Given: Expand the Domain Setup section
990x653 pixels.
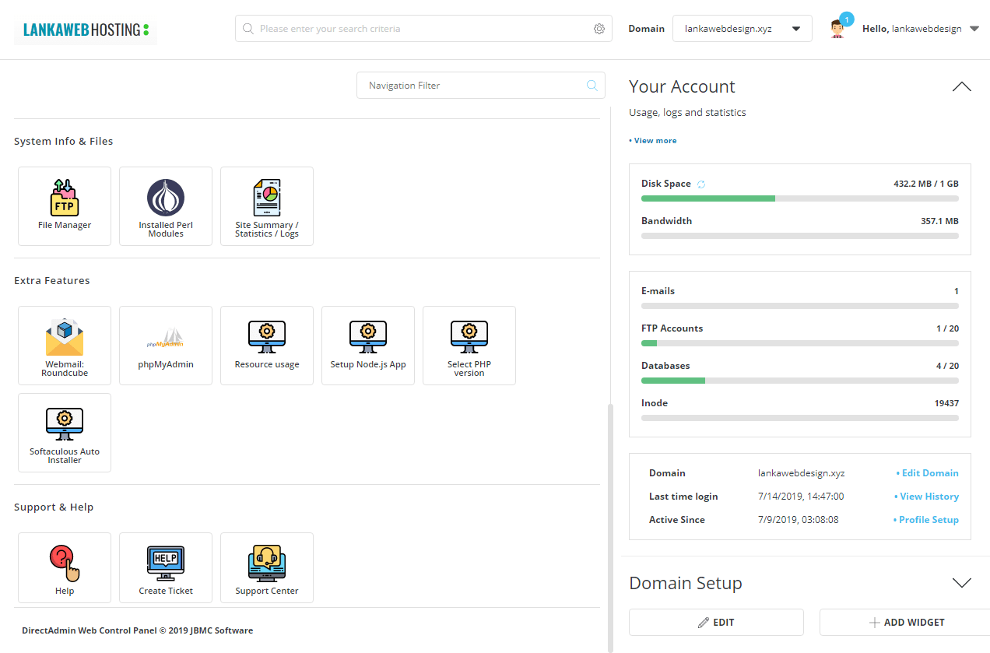Looking at the screenshot, I should (961, 583).
